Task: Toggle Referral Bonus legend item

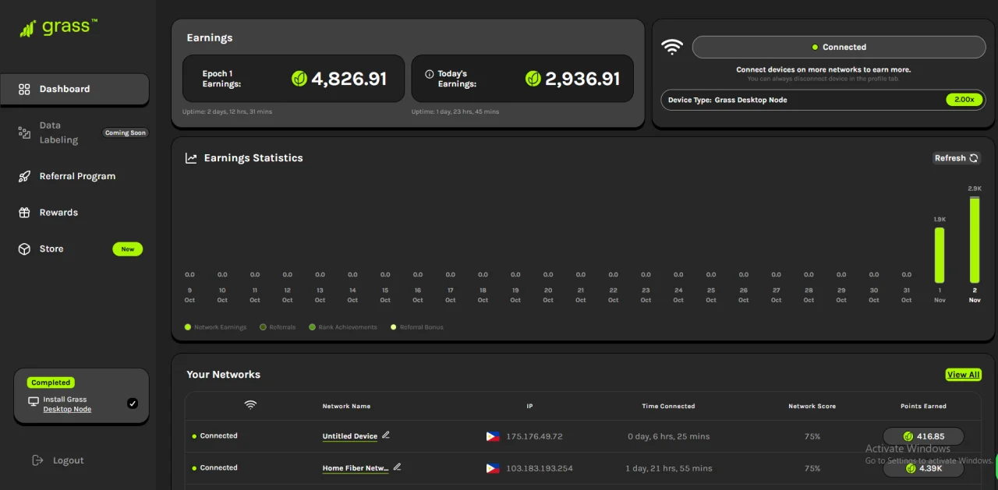Action: coord(416,327)
